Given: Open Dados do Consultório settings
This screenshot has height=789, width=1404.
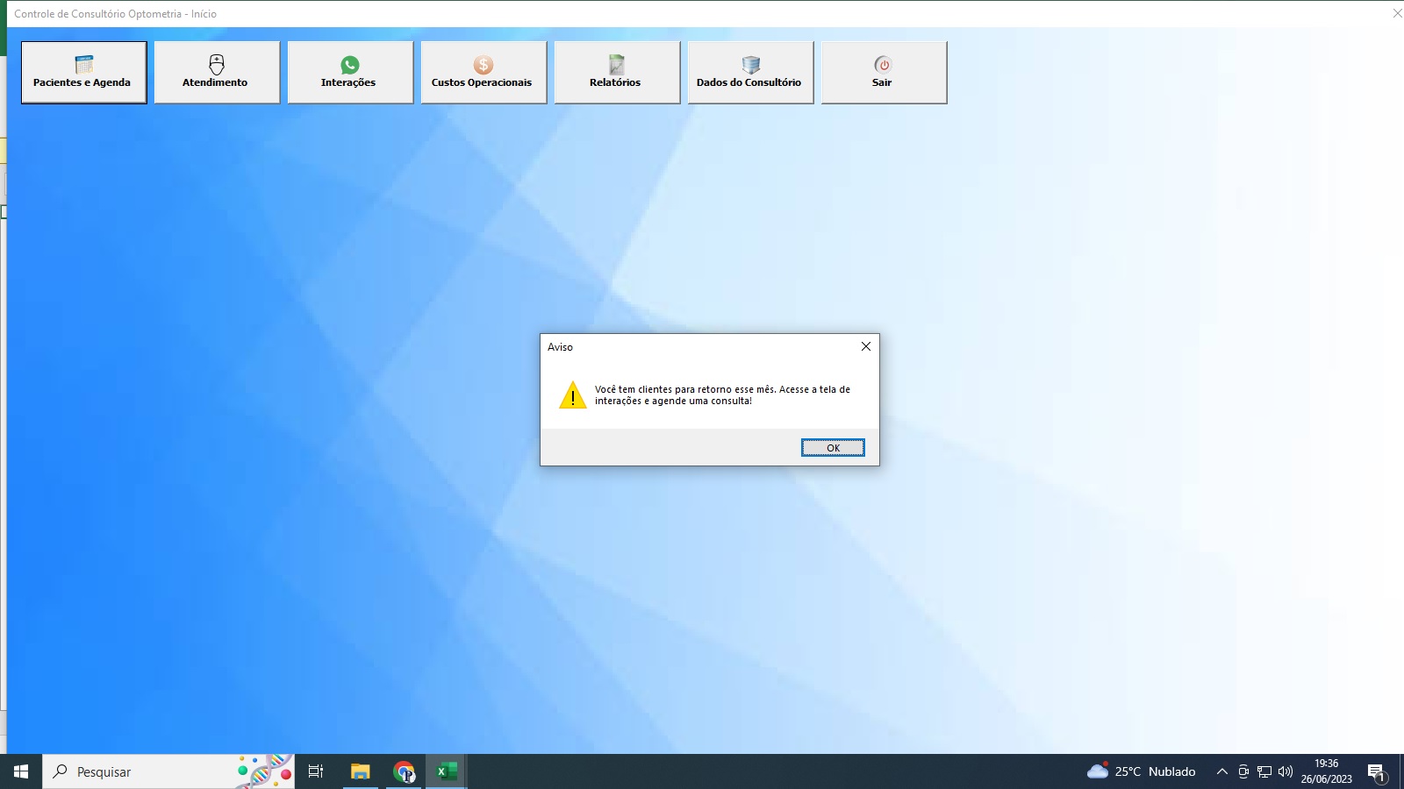Looking at the screenshot, I should tap(750, 73).
